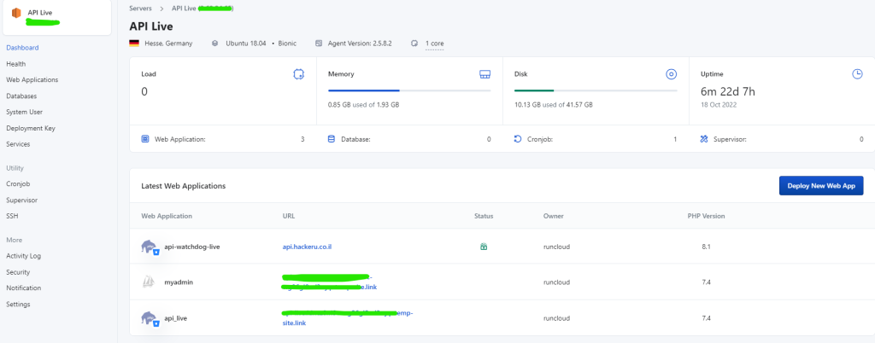Click the Disk icon
875x343 pixels.
pos(671,74)
